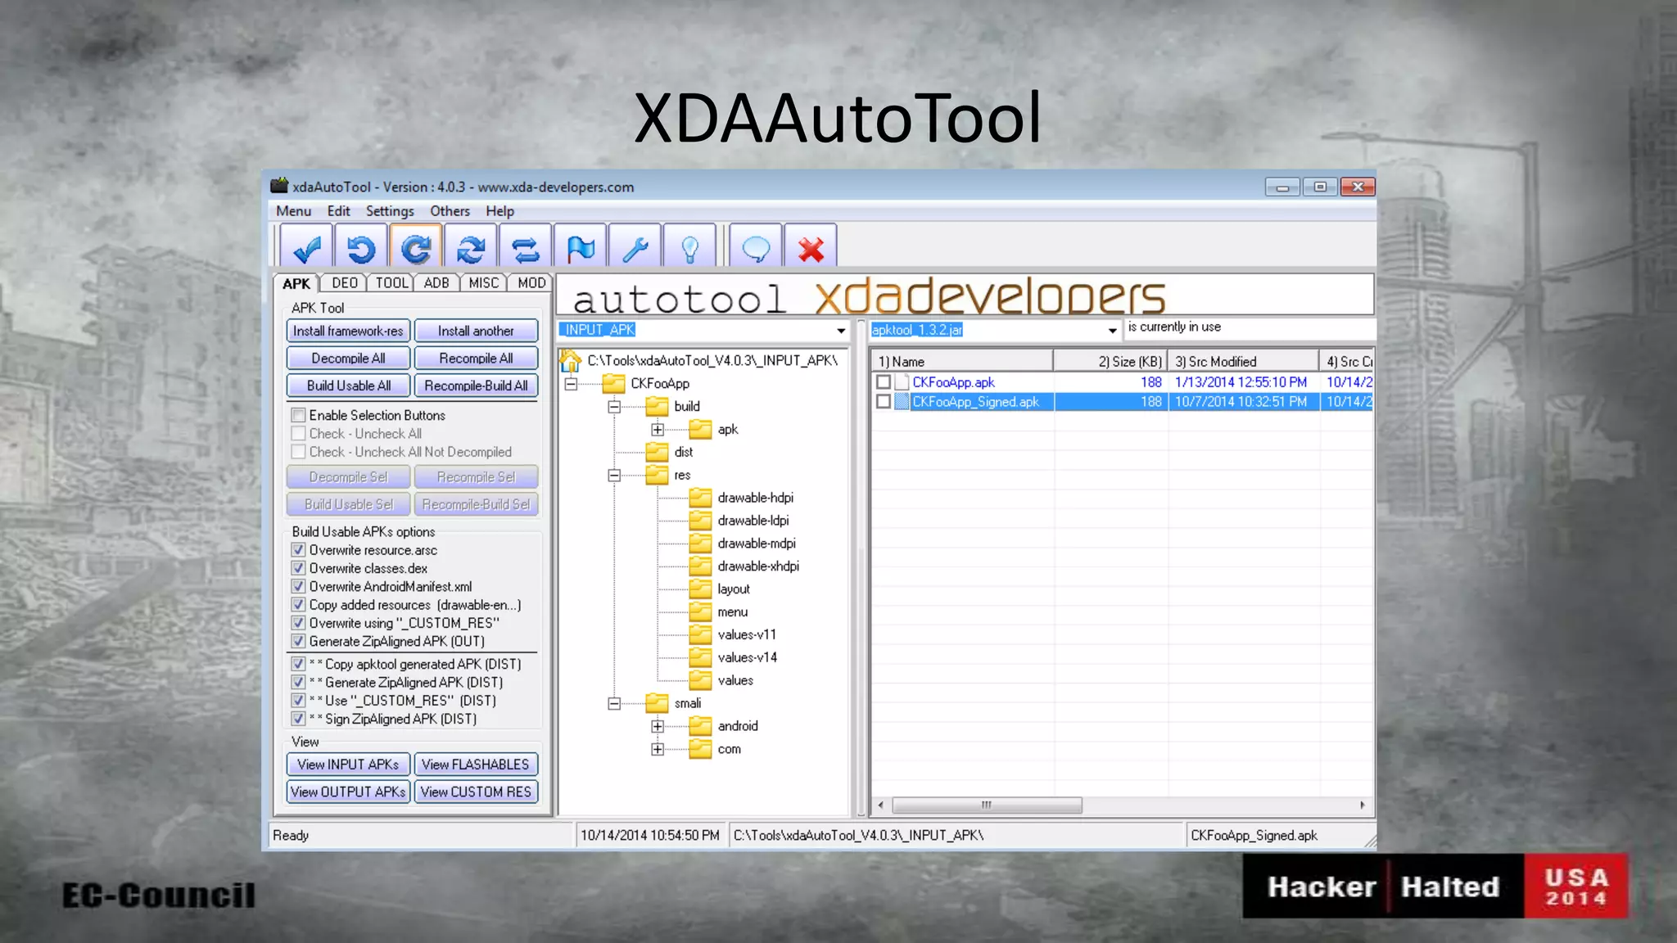Open the Others menu
Viewport: 1677px width, 943px height.
[x=450, y=211]
